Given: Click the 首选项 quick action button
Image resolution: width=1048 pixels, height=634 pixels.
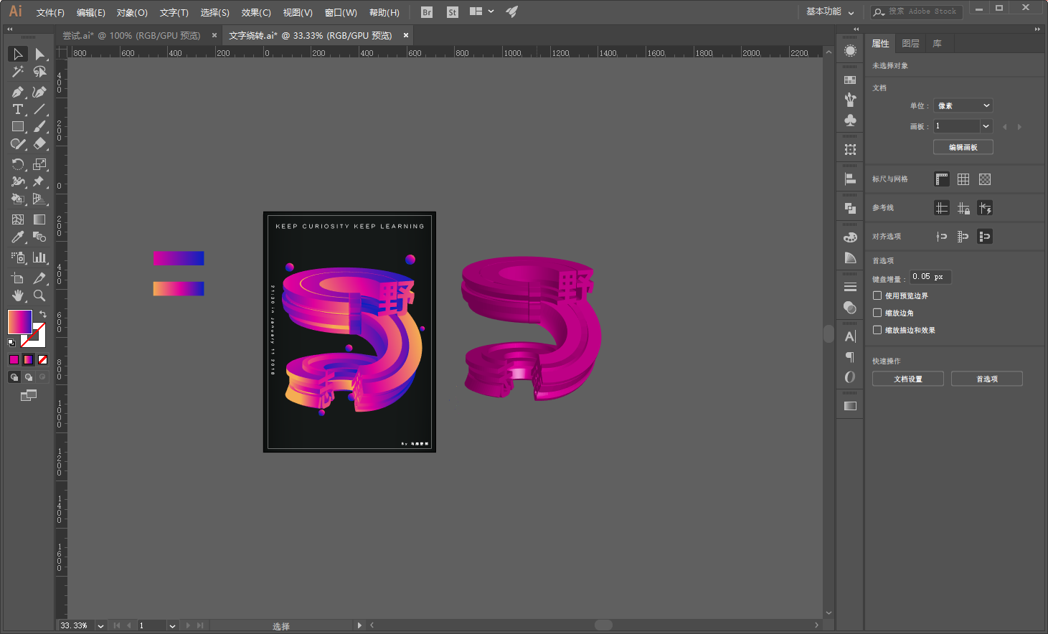Looking at the screenshot, I should [x=987, y=379].
